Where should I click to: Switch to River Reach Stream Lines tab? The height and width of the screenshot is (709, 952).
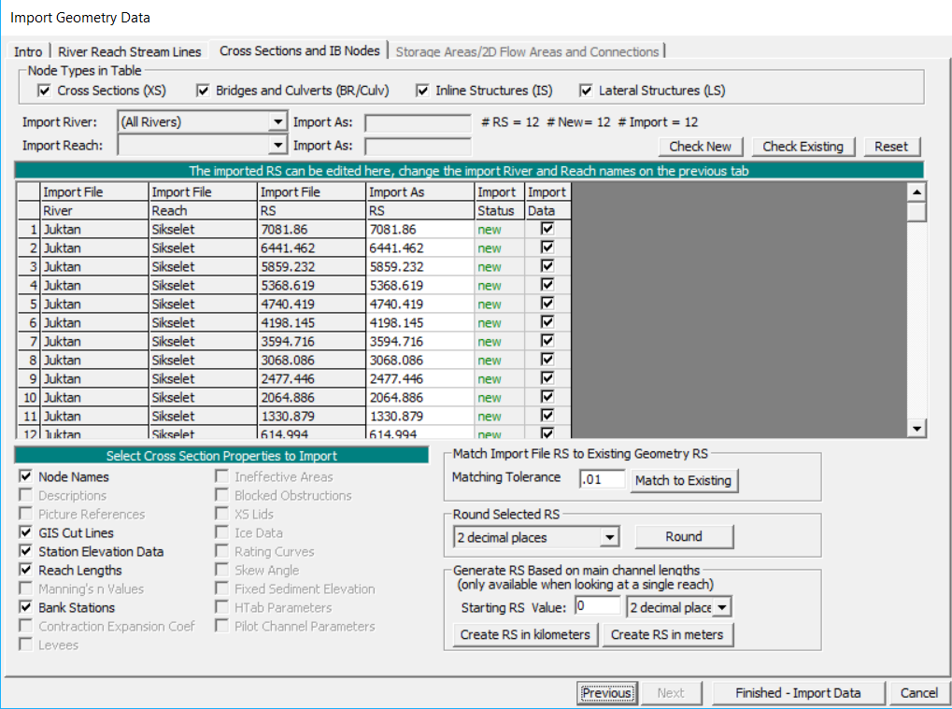(129, 51)
